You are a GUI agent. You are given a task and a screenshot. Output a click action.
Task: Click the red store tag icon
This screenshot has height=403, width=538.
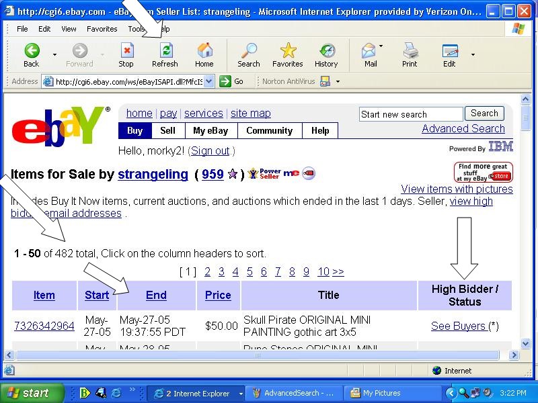[309, 173]
